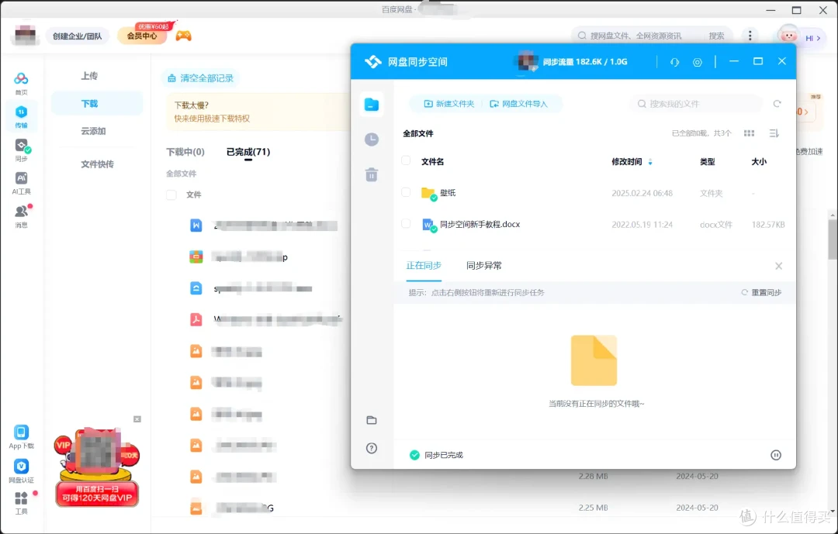Open the clock history icon in sync sidebar
Viewport: 838px width, 534px height.
(372, 140)
